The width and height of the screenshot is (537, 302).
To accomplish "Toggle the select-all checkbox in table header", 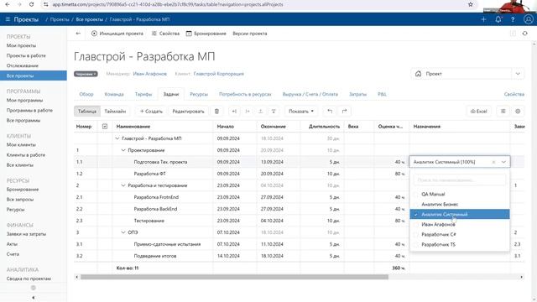I will click(105, 127).
